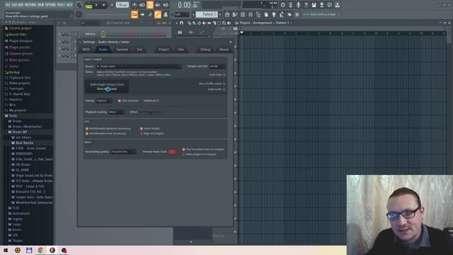Select the mute tool in Playlist toolbar
Screen dimensions: 453x255
(205, 23)
